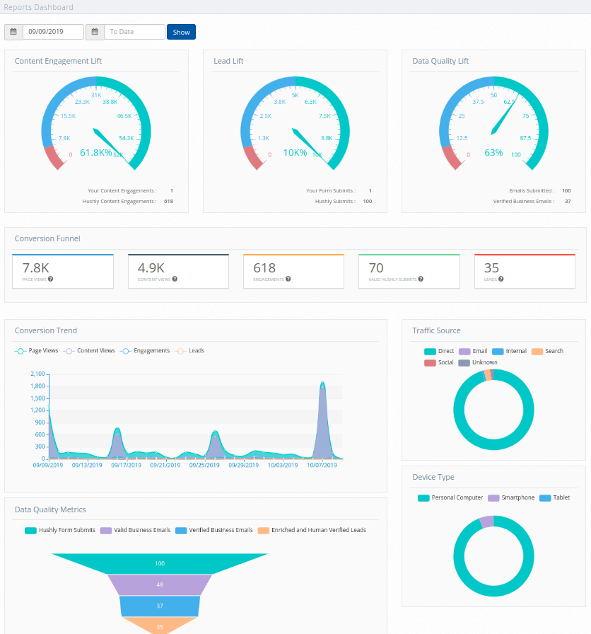591x634 pixels.
Task: Toggle Email in Traffic Source legend
Action: tap(473, 352)
